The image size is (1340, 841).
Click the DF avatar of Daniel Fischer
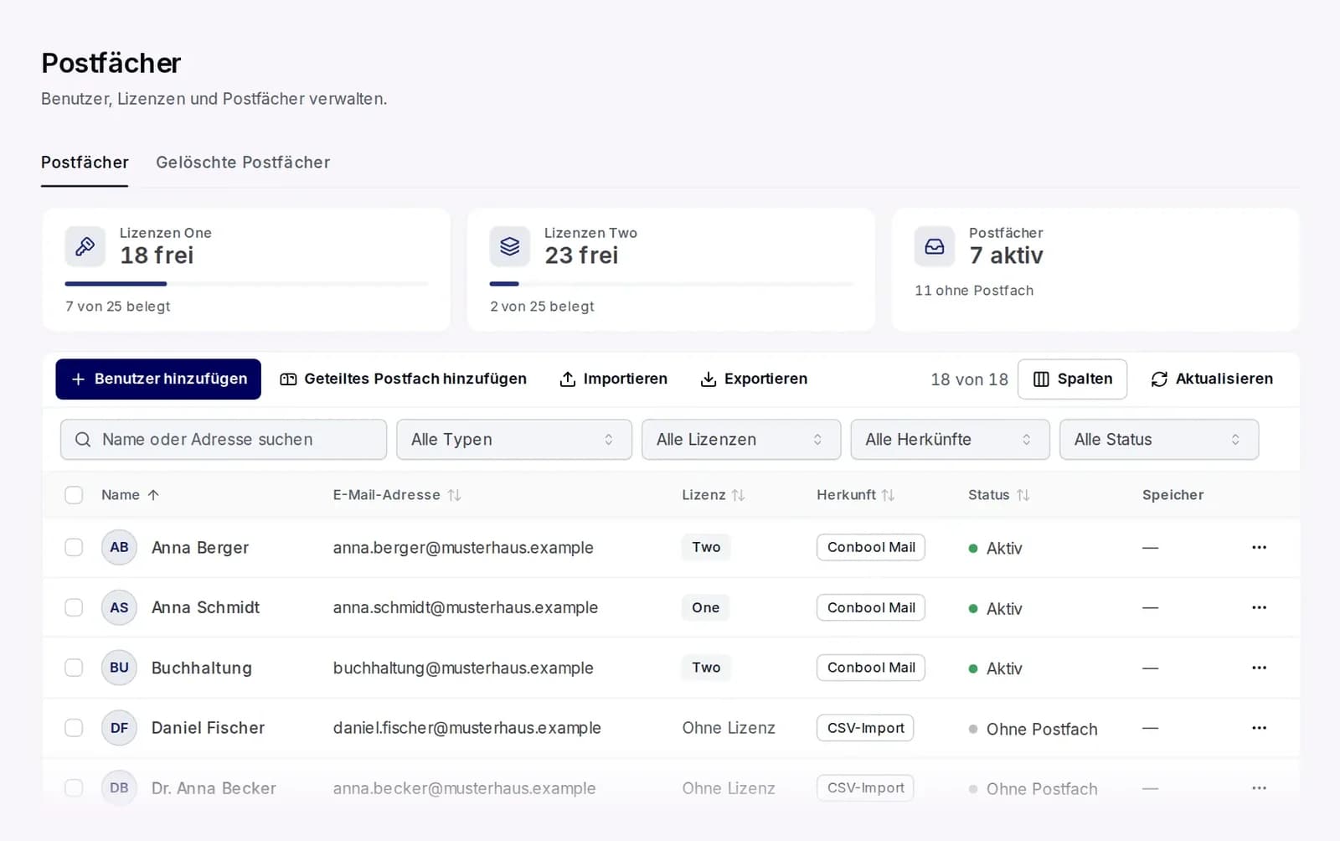[x=119, y=728]
